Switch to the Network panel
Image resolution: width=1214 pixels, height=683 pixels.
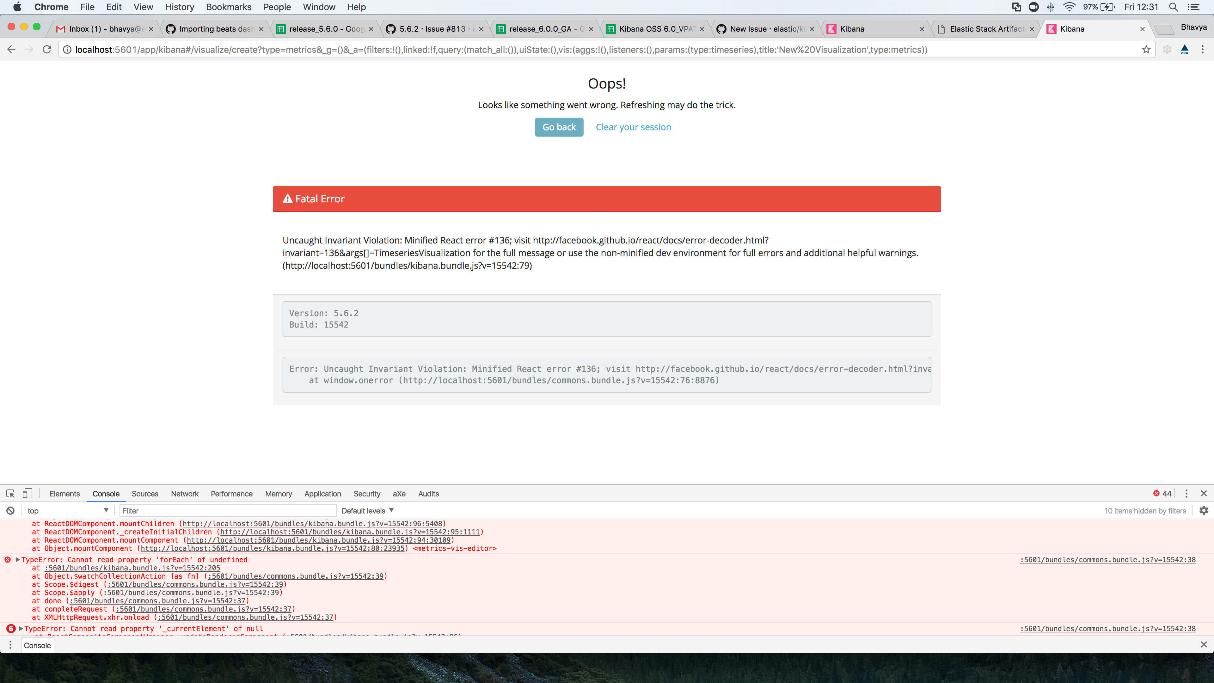[x=184, y=494]
